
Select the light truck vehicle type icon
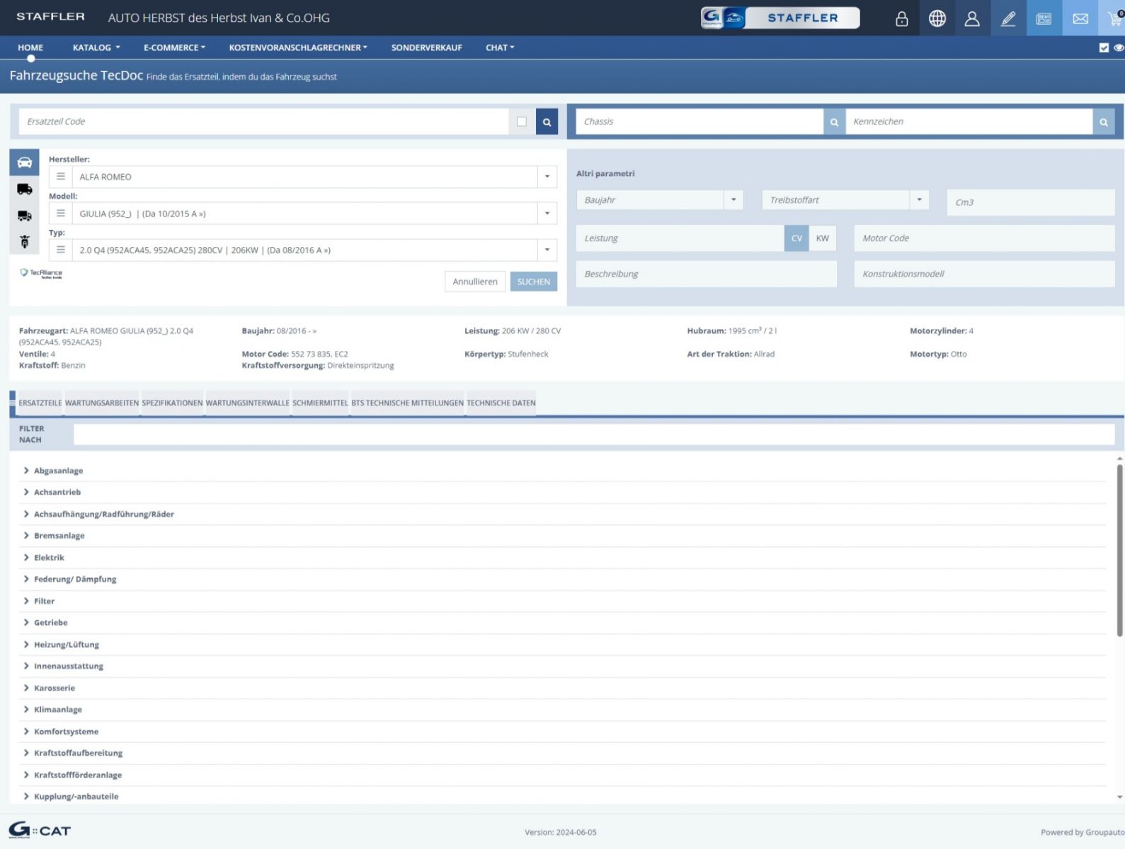(24, 189)
